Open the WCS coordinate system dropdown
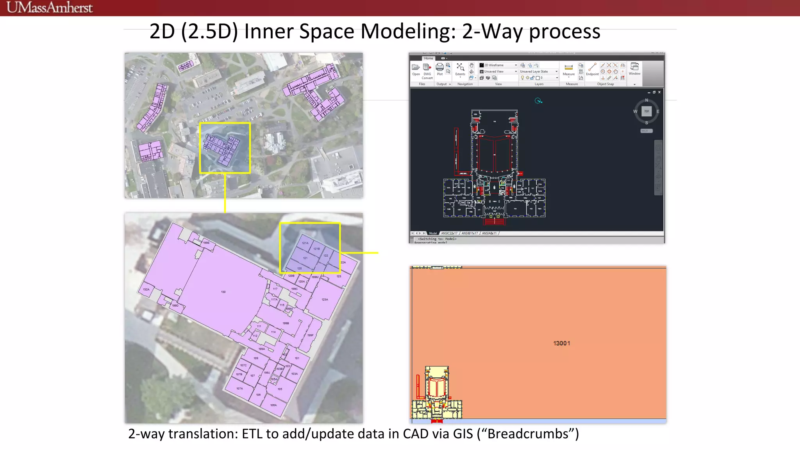The width and height of the screenshot is (800, 450). tap(646, 131)
